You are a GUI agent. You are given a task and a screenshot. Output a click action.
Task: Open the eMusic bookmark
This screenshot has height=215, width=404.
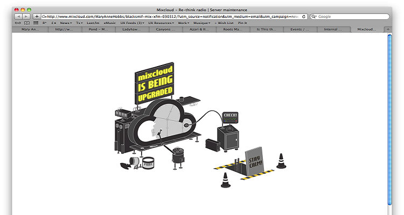pos(110,23)
